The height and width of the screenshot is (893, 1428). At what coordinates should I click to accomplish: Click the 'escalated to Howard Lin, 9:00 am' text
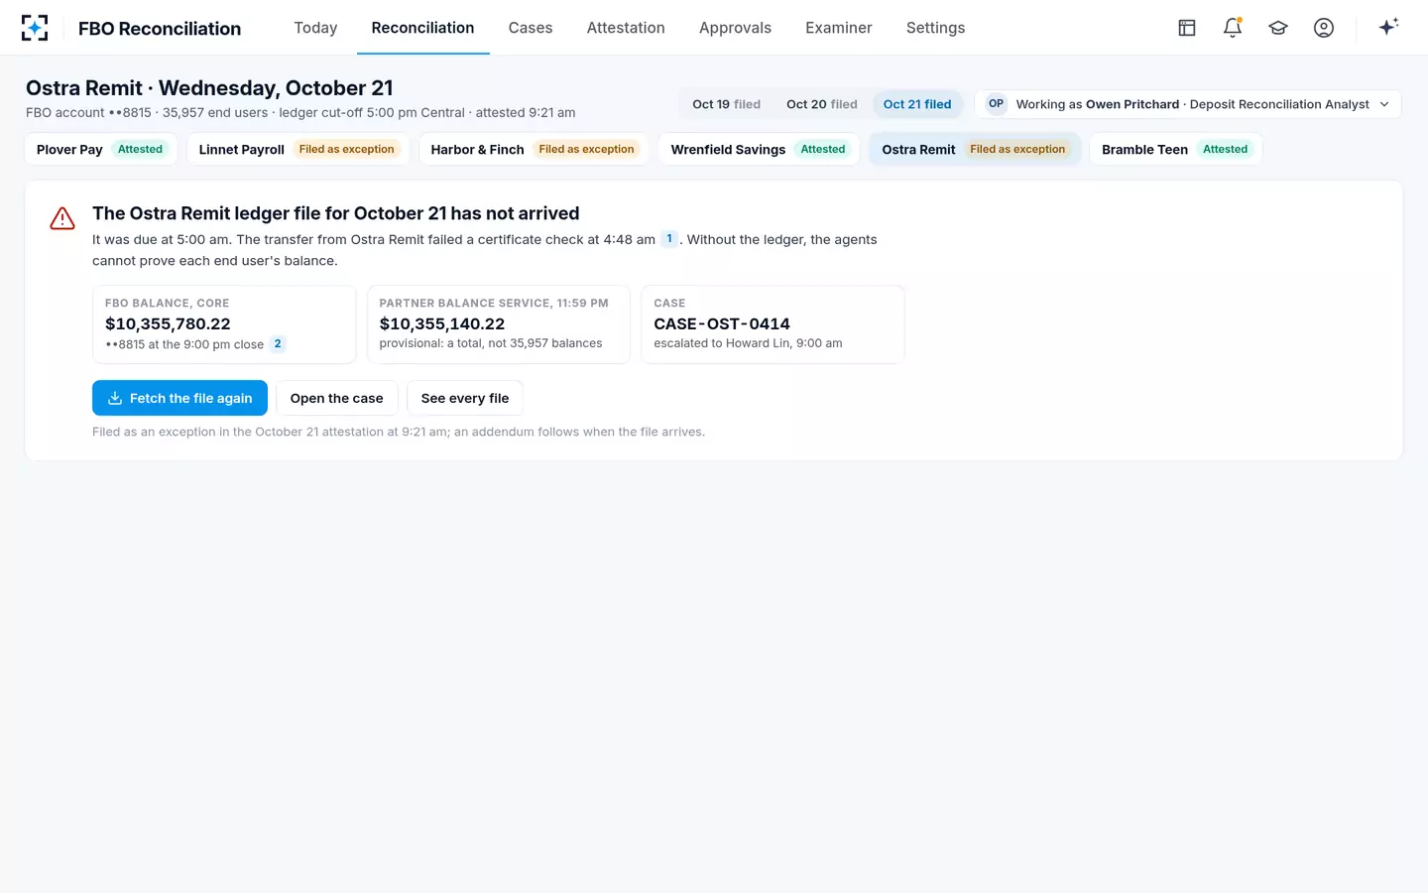click(748, 343)
